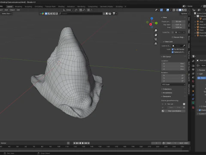Open the Texture properties checker icon
This screenshot has height=155, width=206.
[193, 107]
